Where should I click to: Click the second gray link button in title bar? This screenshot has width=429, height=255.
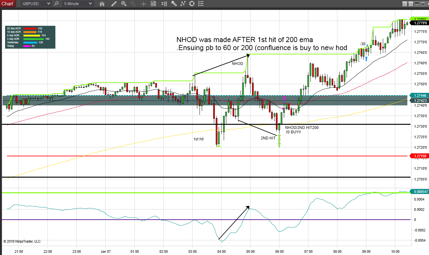point(411,4)
